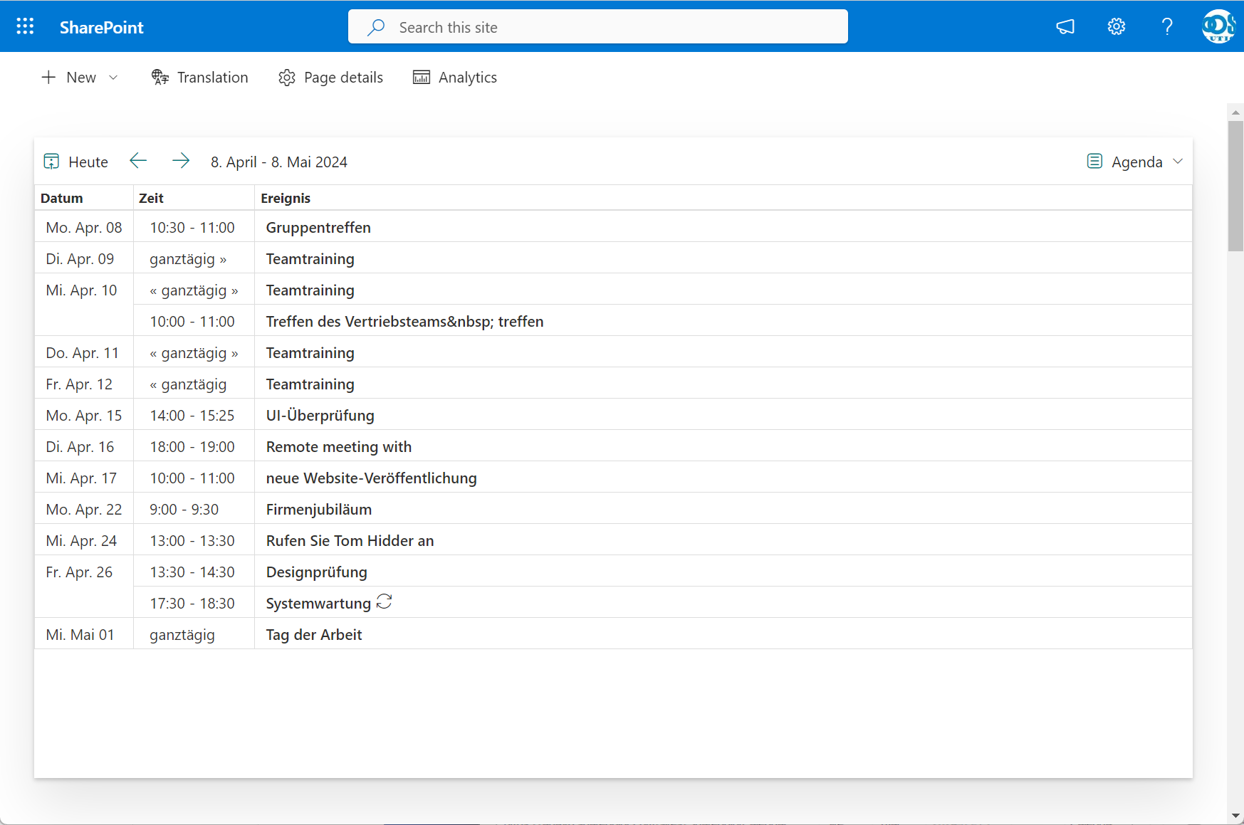Jump to today with Heute button
The image size is (1244, 825).
click(x=76, y=162)
